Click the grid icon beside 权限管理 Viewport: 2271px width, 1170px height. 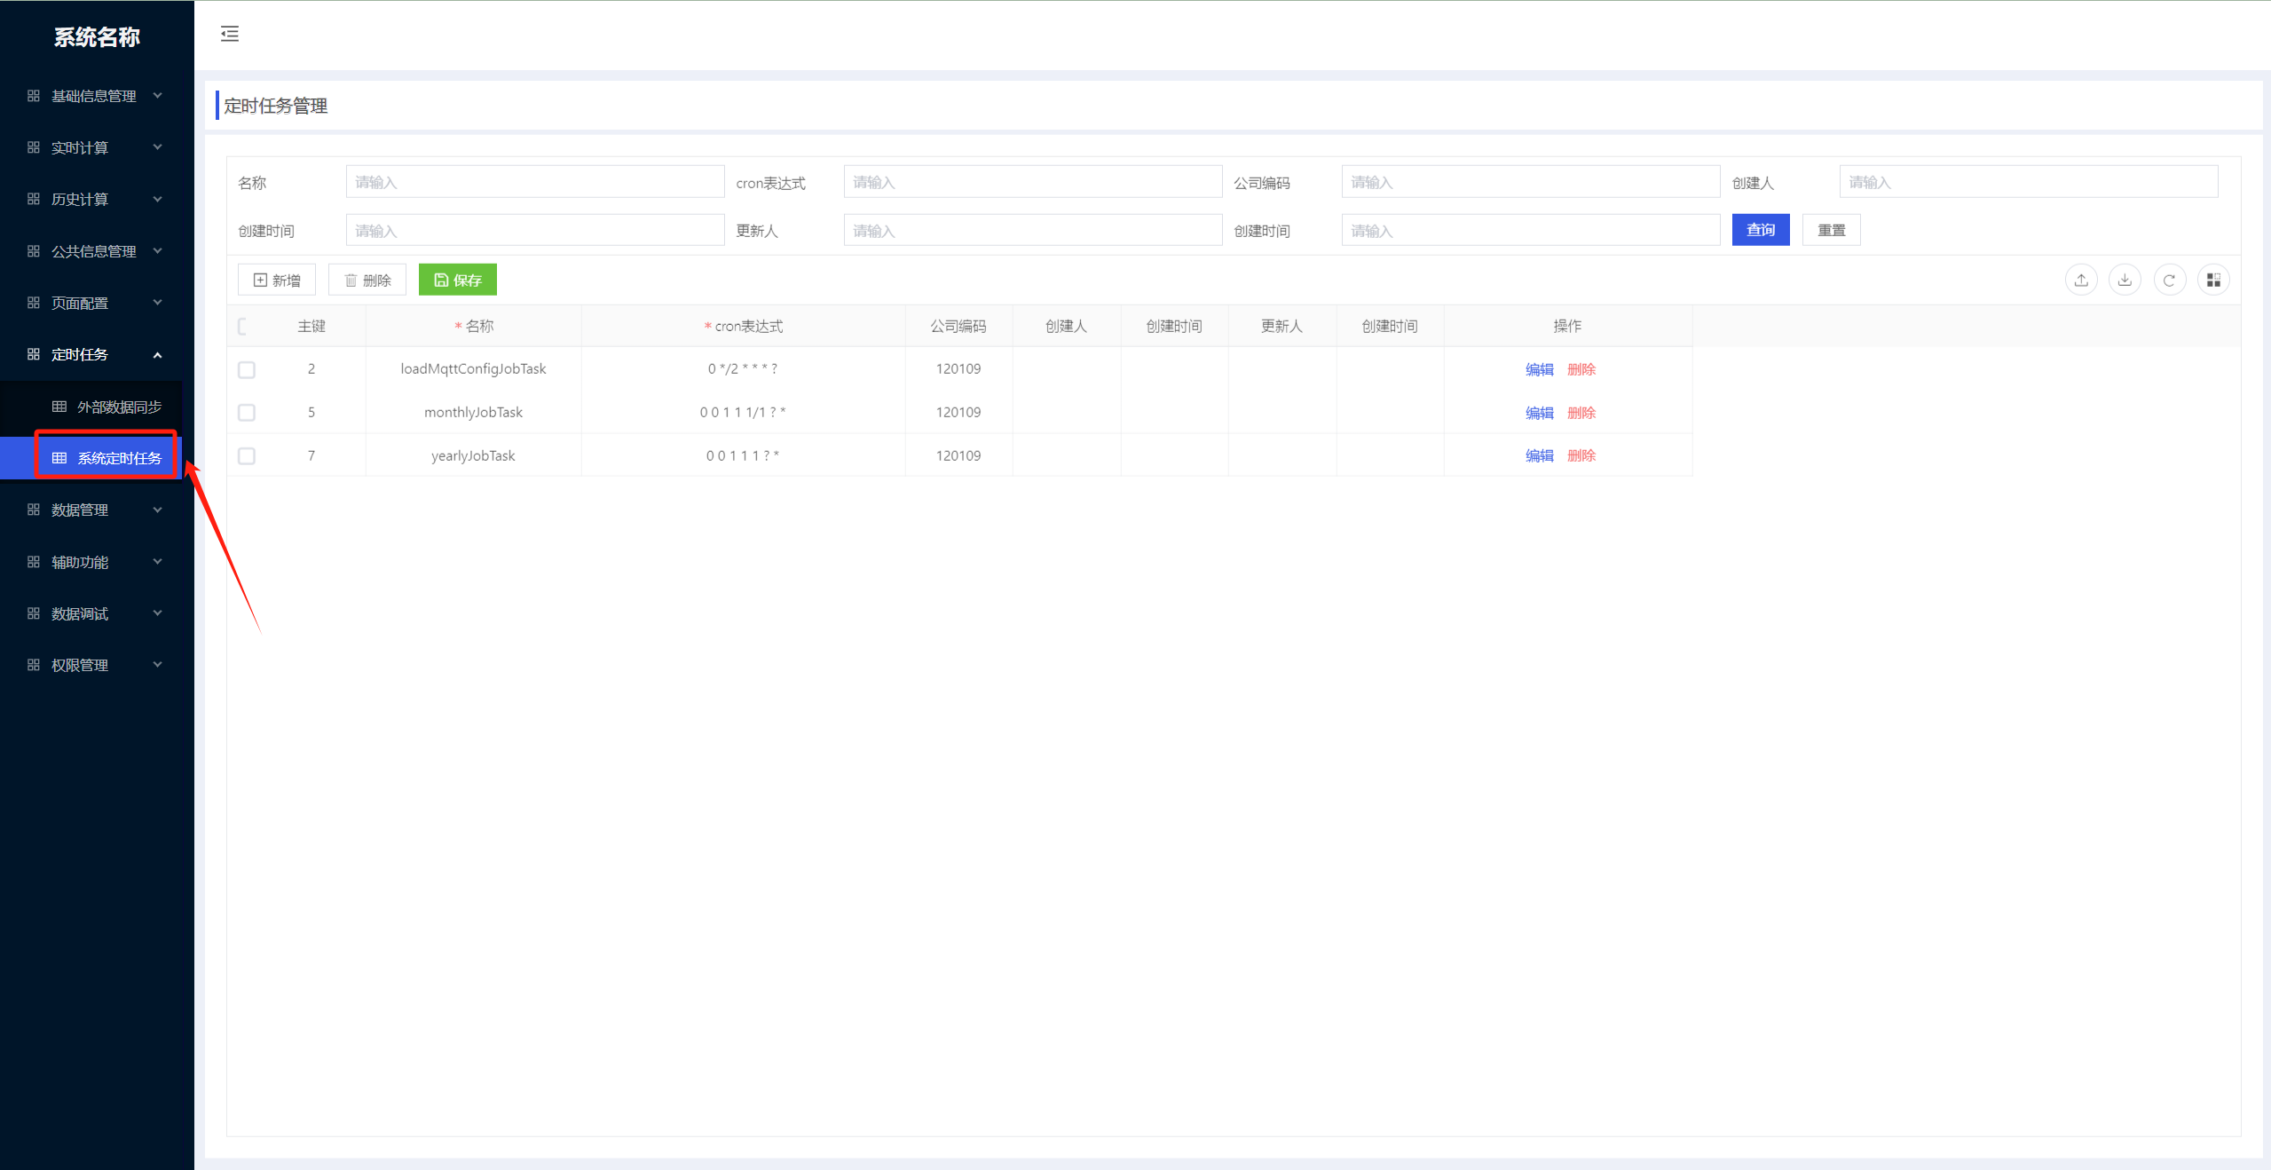(x=34, y=665)
